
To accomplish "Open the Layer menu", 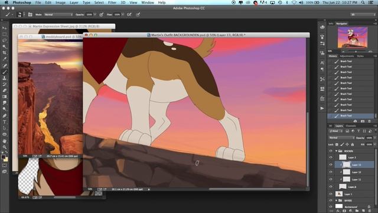I will coord(74,2).
